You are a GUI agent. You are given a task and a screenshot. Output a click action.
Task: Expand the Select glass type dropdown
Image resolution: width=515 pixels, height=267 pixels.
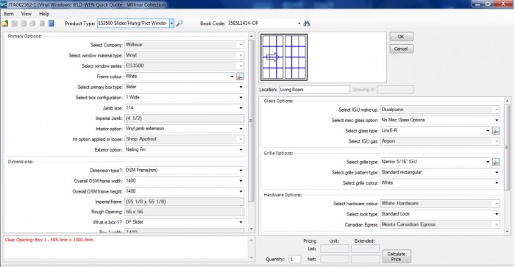pyautogui.click(x=488, y=131)
